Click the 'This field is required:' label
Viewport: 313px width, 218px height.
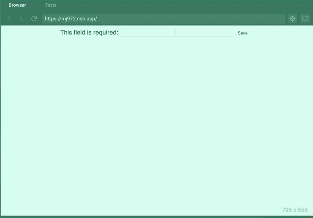[89, 33]
